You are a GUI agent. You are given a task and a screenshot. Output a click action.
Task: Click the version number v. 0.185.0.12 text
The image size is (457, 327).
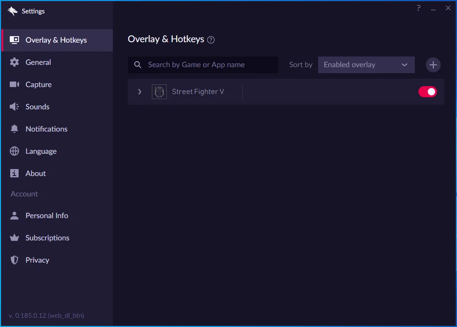coord(46,315)
